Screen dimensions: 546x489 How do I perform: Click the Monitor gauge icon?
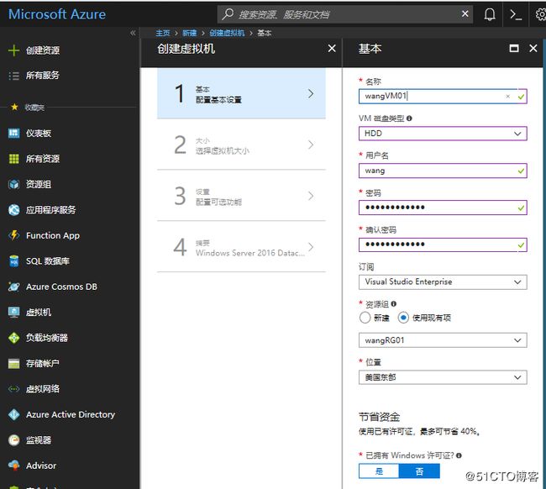[x=14, y=440]
